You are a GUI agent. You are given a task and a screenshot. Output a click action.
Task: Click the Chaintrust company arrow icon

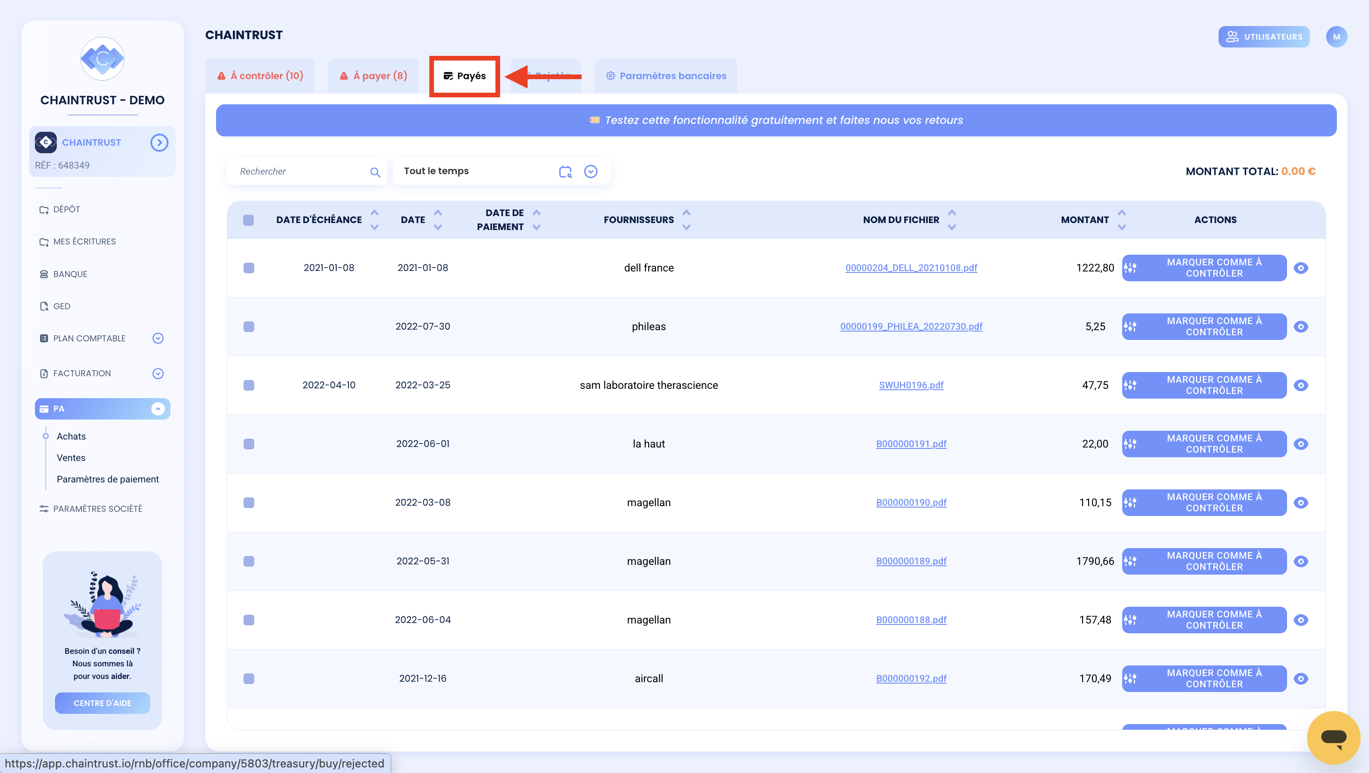coord(159,142)
